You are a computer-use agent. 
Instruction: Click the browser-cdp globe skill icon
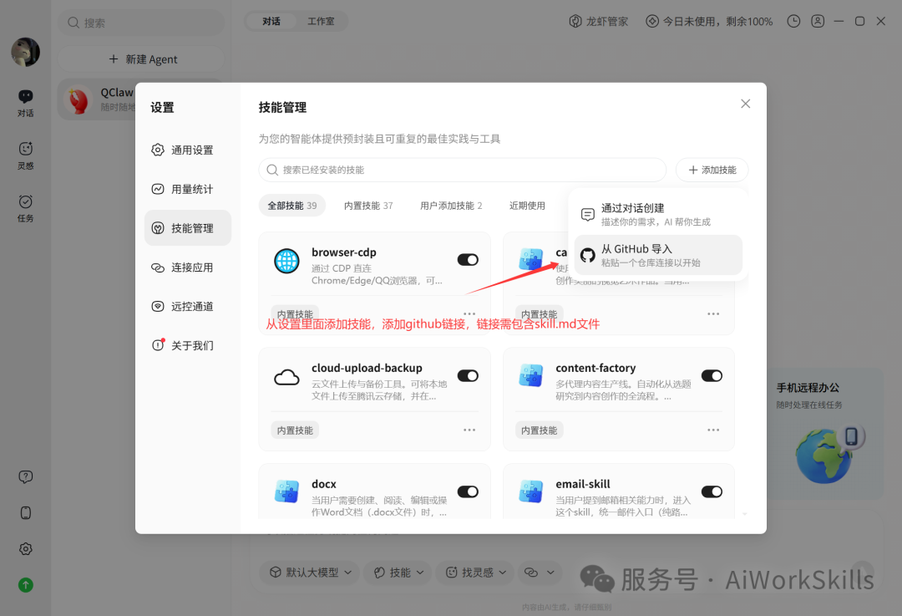286,260
